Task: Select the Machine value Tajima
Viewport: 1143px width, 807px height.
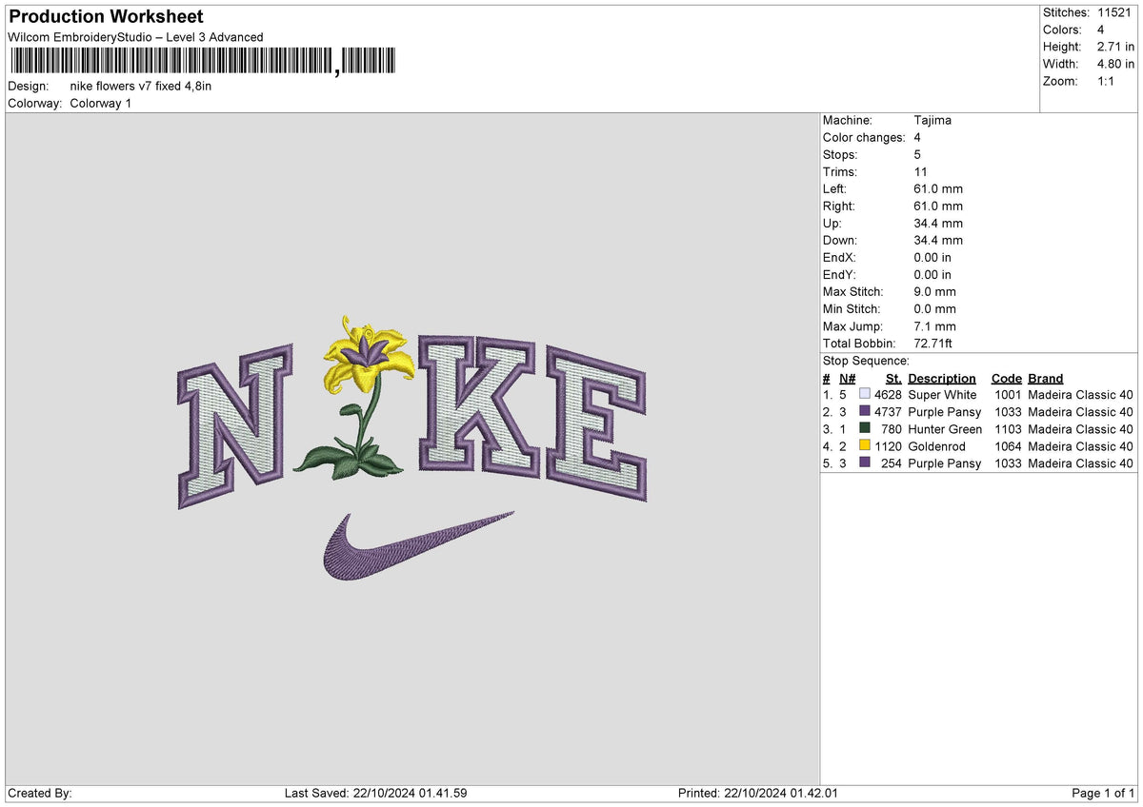Action: click(x=932, y=121)
